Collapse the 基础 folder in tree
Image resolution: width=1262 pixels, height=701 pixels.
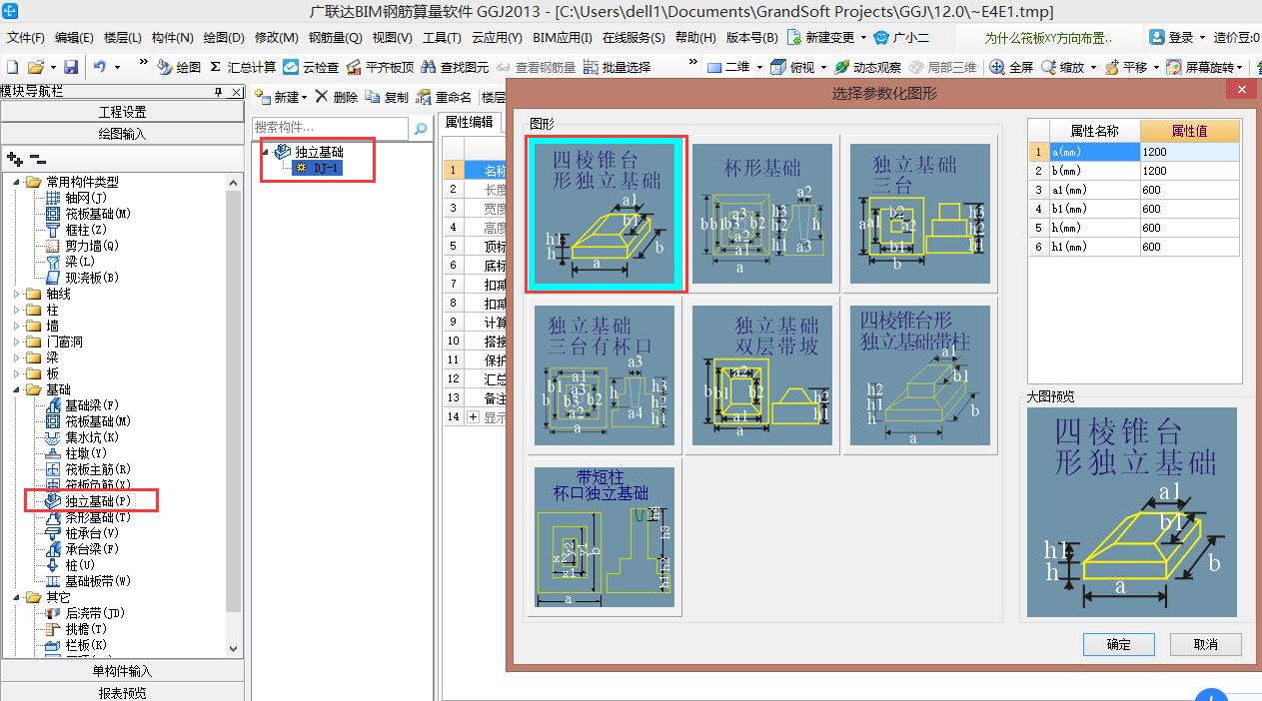coord(16,389)
